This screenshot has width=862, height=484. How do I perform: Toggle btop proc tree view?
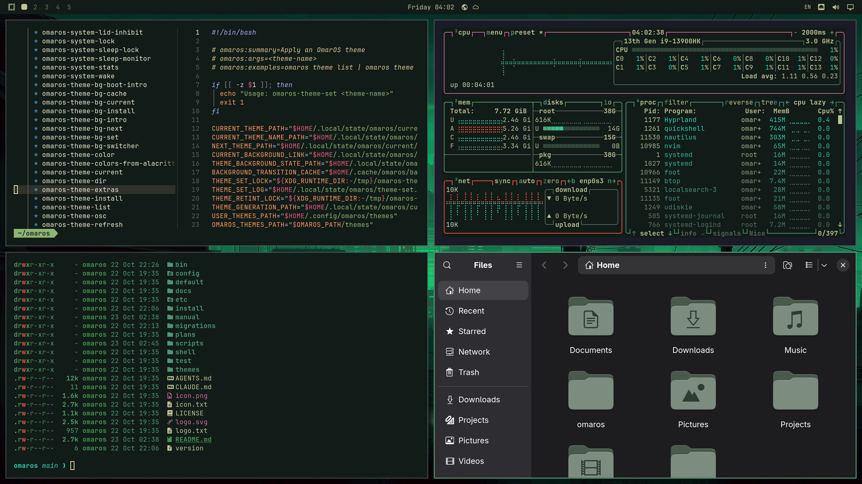pyautogui.click(x=769, y=103)
